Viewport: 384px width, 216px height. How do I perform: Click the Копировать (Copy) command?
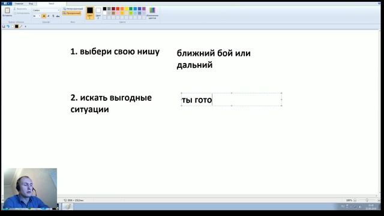[x=22, y=13]
